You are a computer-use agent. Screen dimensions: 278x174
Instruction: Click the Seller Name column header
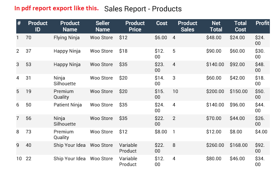coord(102,26)
